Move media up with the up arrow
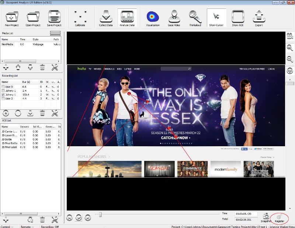Screen dimensions: 295x228 [x=18, y=67]
